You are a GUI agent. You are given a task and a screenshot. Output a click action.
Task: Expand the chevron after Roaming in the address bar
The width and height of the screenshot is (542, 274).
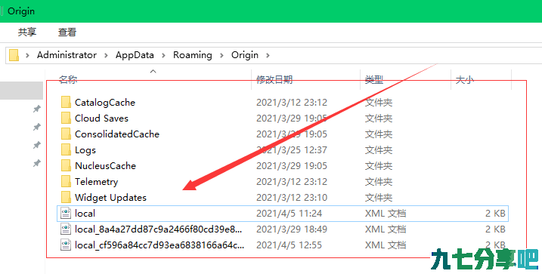221,55
